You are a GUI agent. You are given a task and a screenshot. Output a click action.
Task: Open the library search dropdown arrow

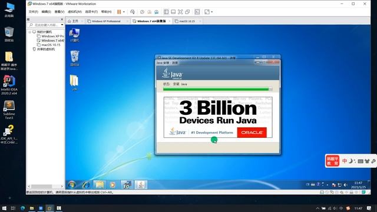62,25
